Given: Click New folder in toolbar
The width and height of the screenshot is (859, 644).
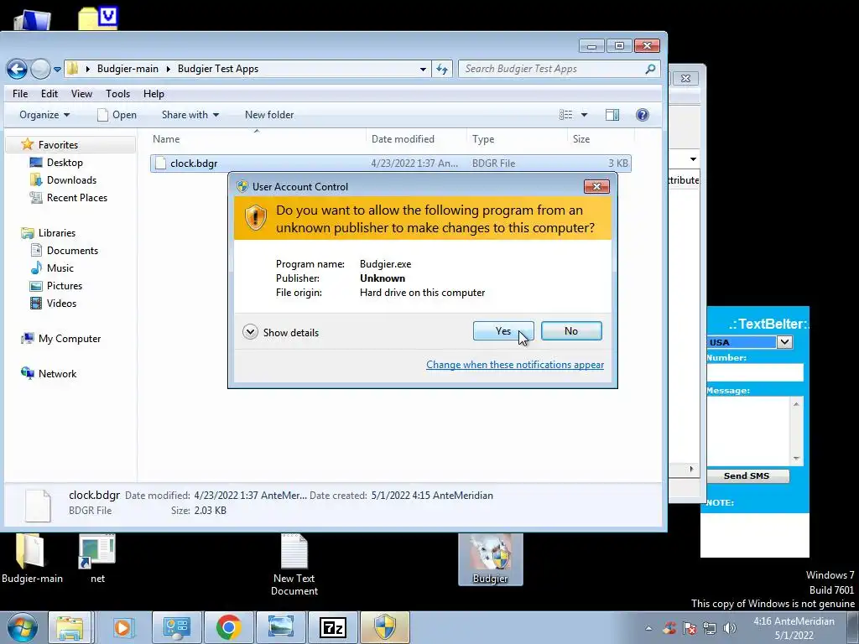Looking at the screenshot, I should tap(269, 115).
